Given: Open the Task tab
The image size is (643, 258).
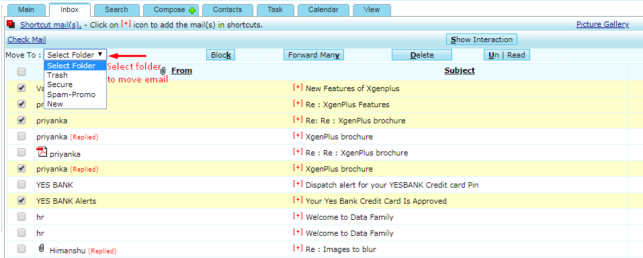Looking at the screenshot, I should 275,10.
